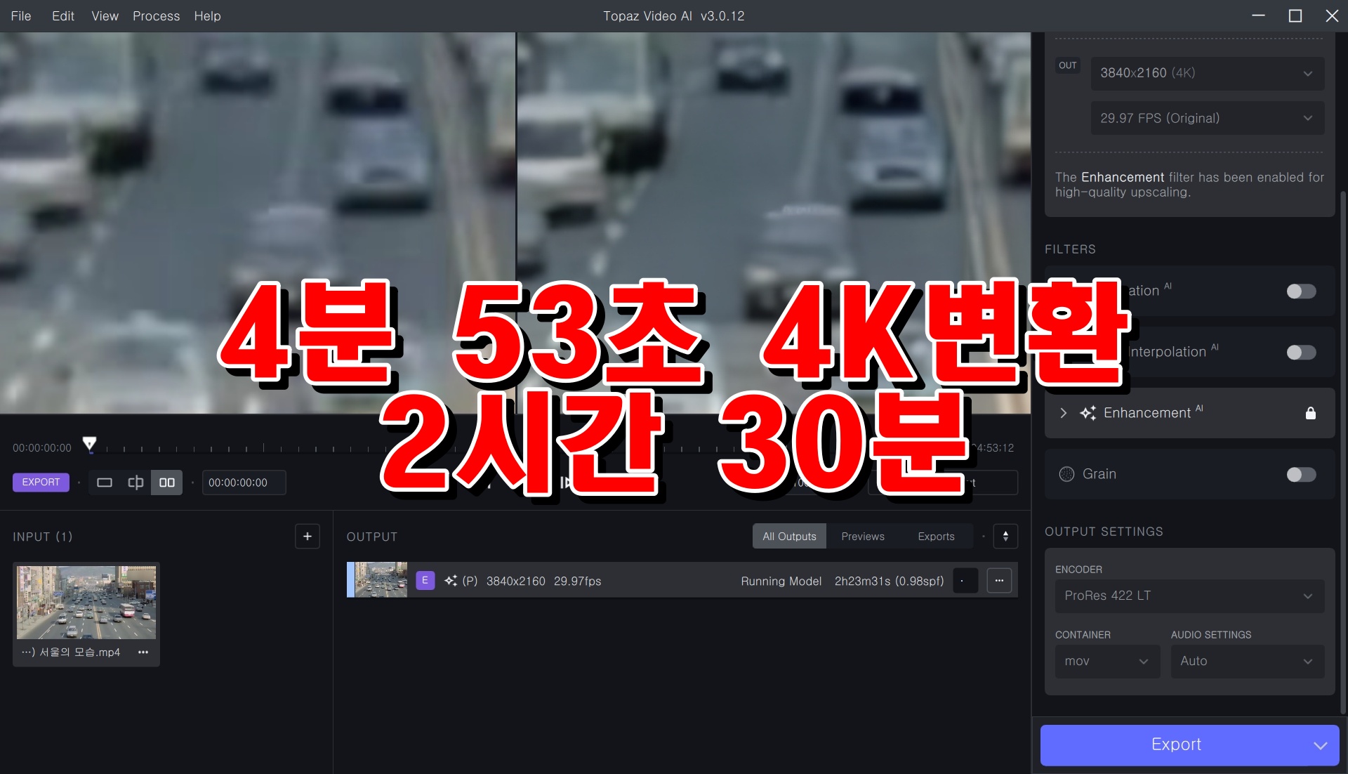Click the add input plus icon
Image resolution: width=1348 pixels, height=774 pixels.
(307, 537)
